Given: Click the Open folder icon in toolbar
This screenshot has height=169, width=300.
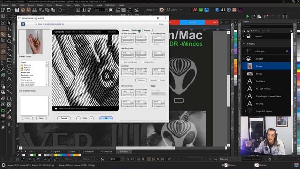Looking at the screenshot, I should [x=9, y=10].
